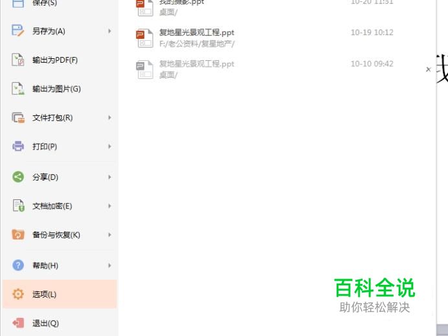Image resolution: width=448 pixels, height=336 pixels.
Task: Click the Export as Picture icon
Action: point(17,89)
